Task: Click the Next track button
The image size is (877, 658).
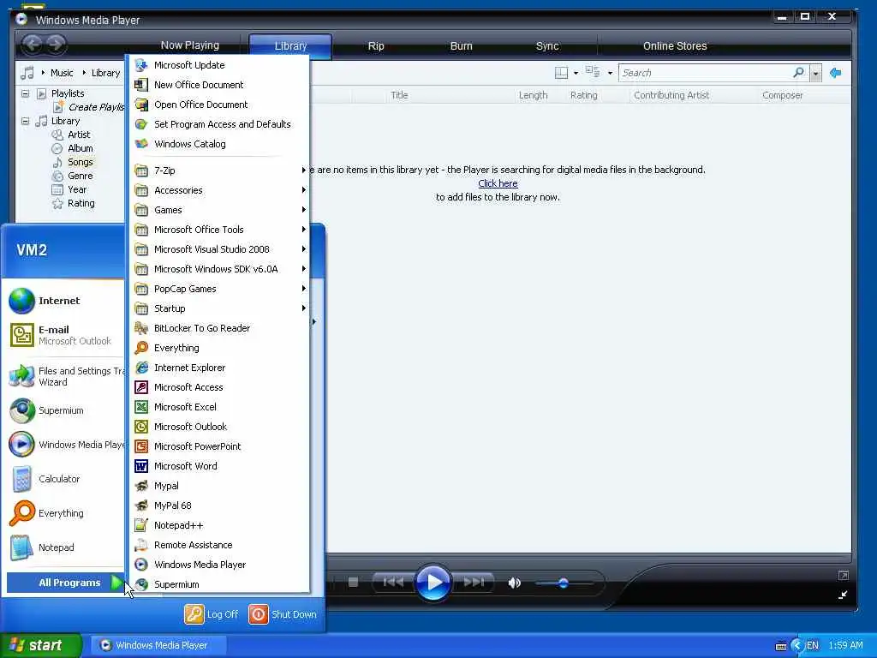Action: (473, 583)
